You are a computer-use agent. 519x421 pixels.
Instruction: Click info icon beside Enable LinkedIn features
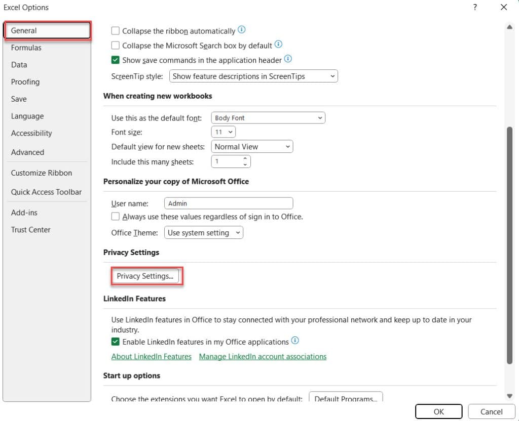tap(295, 340)
